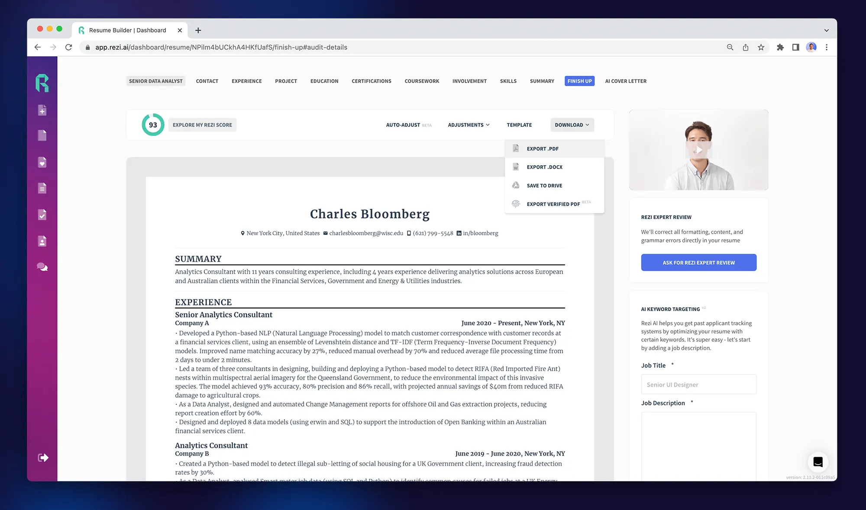Click the phone number (621) 799-5548

(433, 233)
